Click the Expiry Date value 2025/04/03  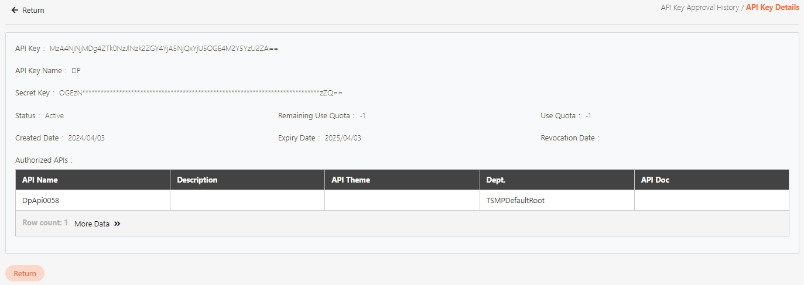pyautogui.click(x=343, y=138)
